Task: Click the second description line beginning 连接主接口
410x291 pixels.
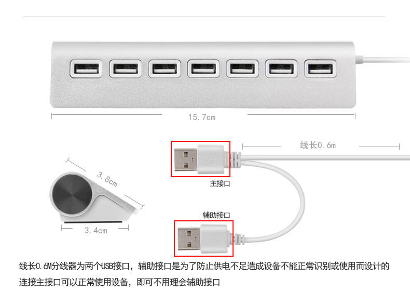Action: pyautogui.click(x=119, y=282)
